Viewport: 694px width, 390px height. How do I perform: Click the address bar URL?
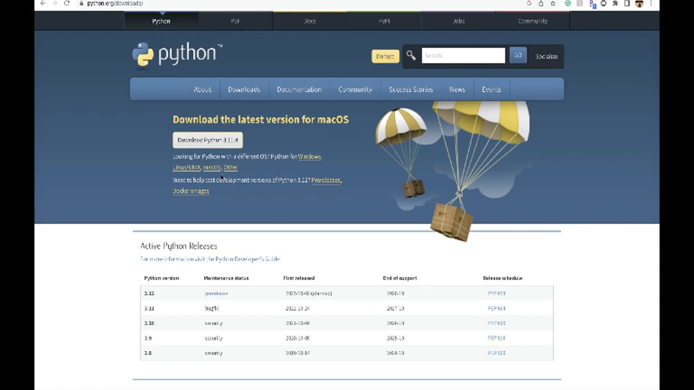115,3
